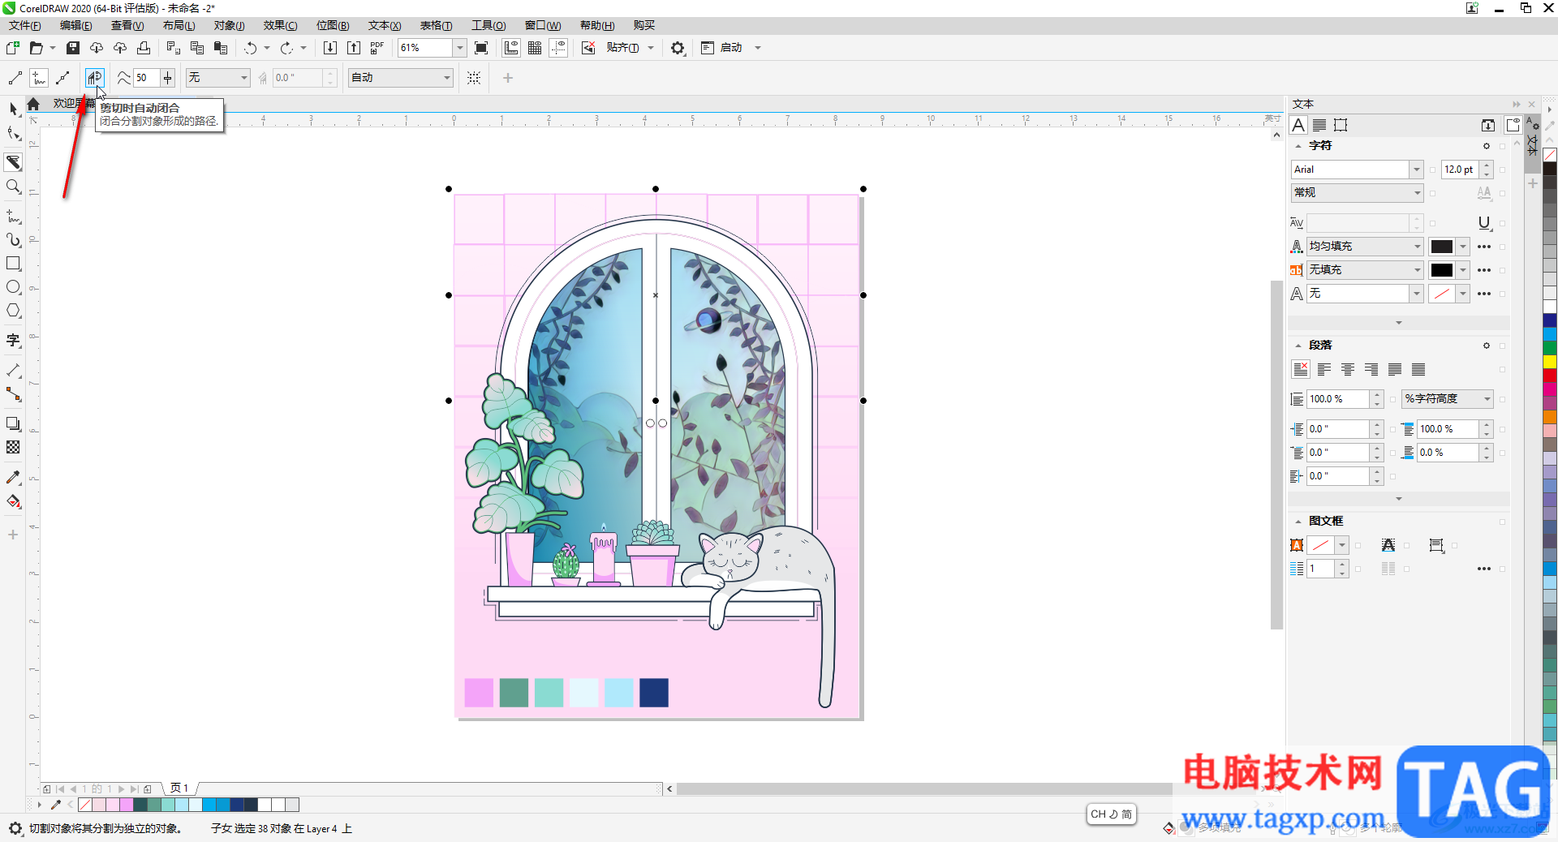Toggle the grid display button
This screenshot has height=842, width=1558.
[x=535, y=48]
